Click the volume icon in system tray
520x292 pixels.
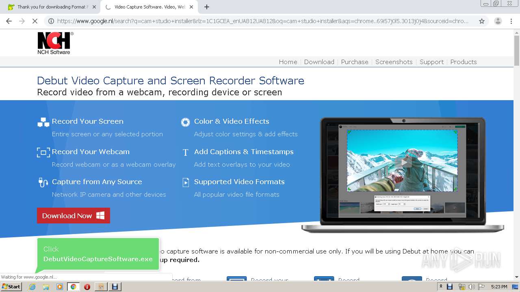pyautogui.click(x=471, y=287)
